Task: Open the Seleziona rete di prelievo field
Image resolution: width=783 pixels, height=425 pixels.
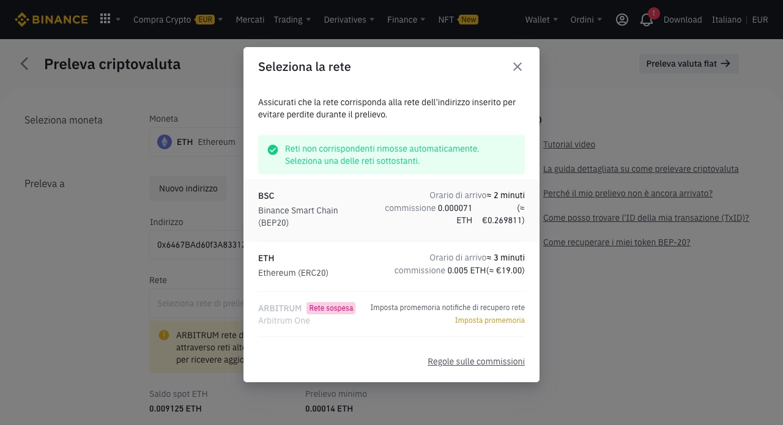Action: (x=196, y=303)
